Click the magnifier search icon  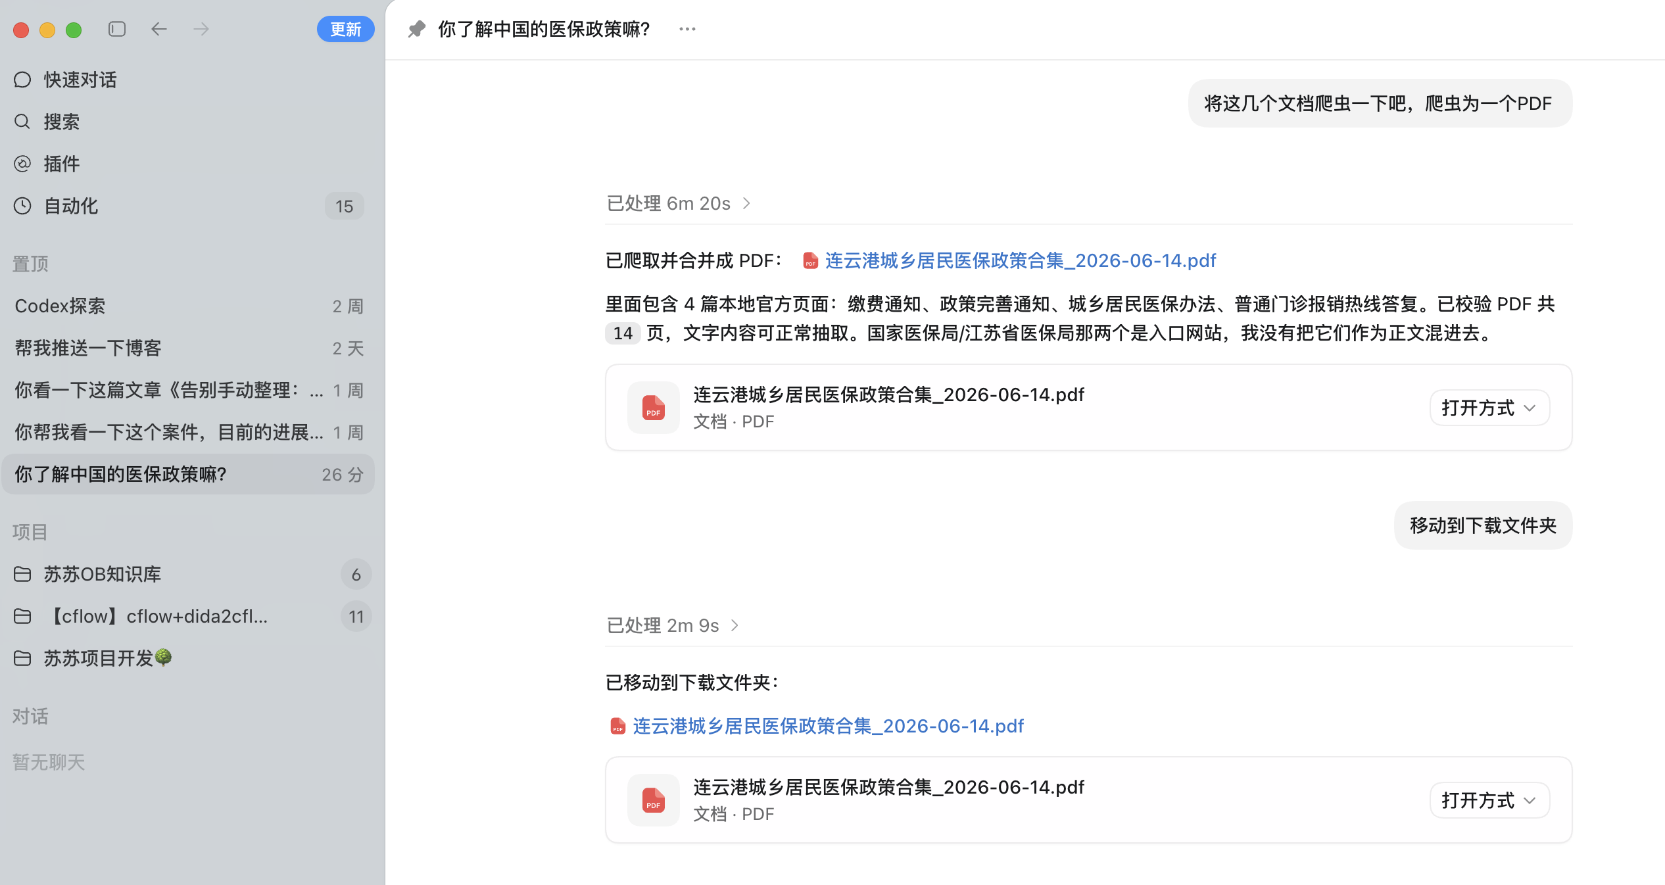pos(22,122)
